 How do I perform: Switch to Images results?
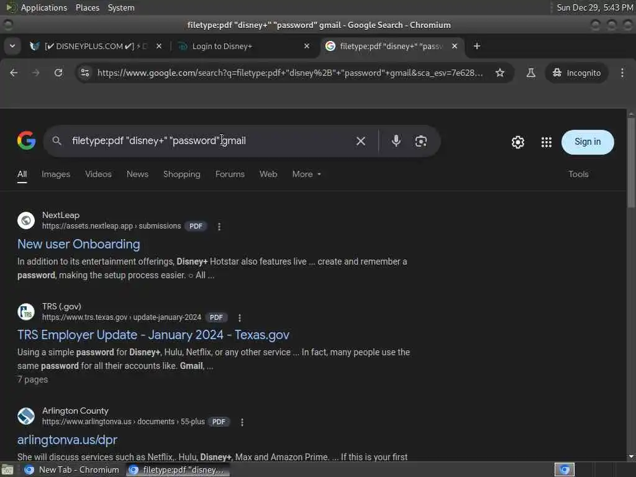click(x=56, y=175)
